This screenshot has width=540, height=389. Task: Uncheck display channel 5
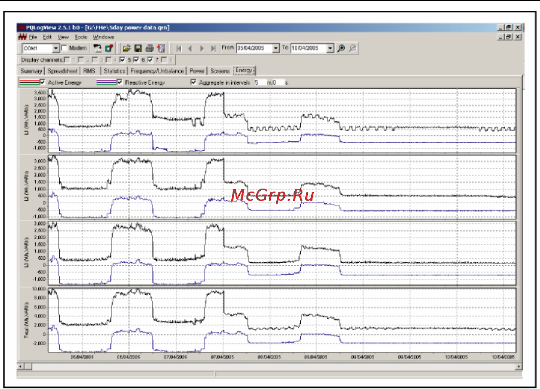(123, 59)
